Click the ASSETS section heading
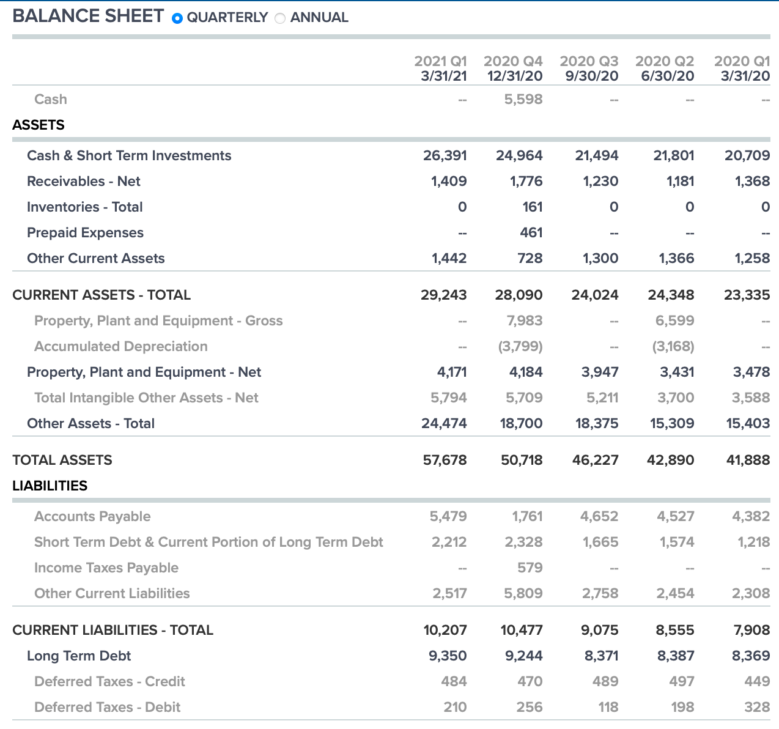The height and width of the screenshot is (729, 779). [39, 125]
